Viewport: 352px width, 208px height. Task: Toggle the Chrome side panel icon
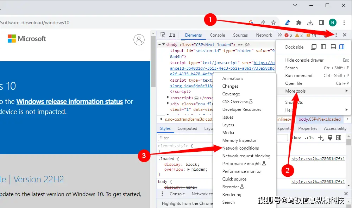321,23
